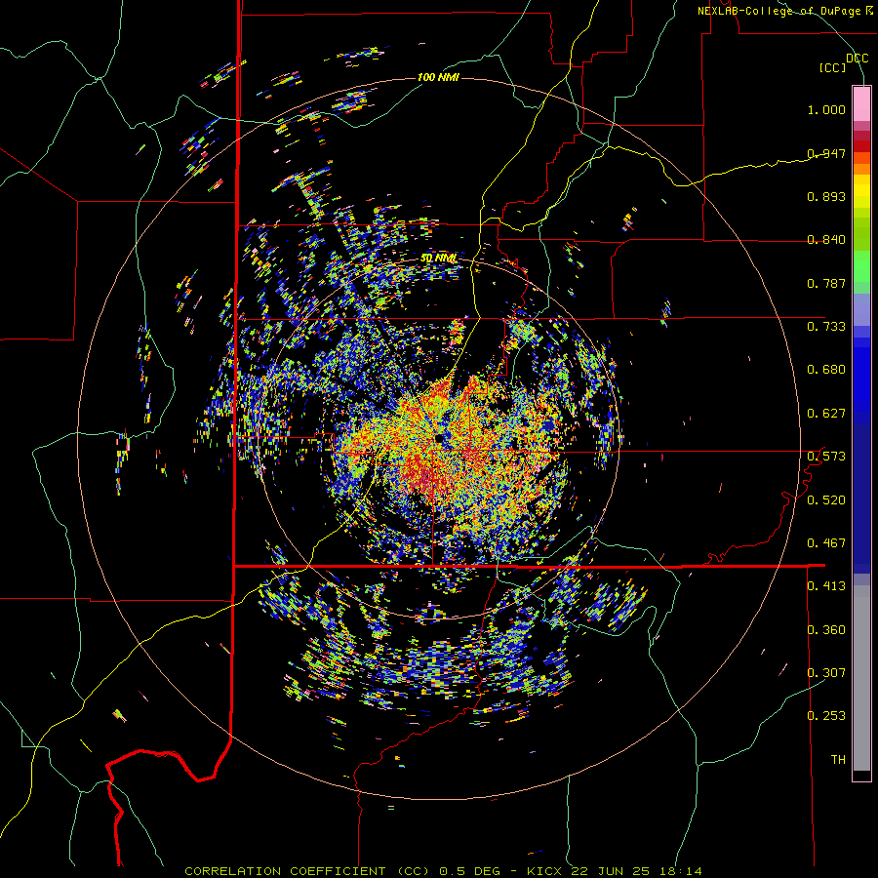This screenshot has height=878, width=878.
Task: Select the 0.360 scale value
Action: coord(826,630)
